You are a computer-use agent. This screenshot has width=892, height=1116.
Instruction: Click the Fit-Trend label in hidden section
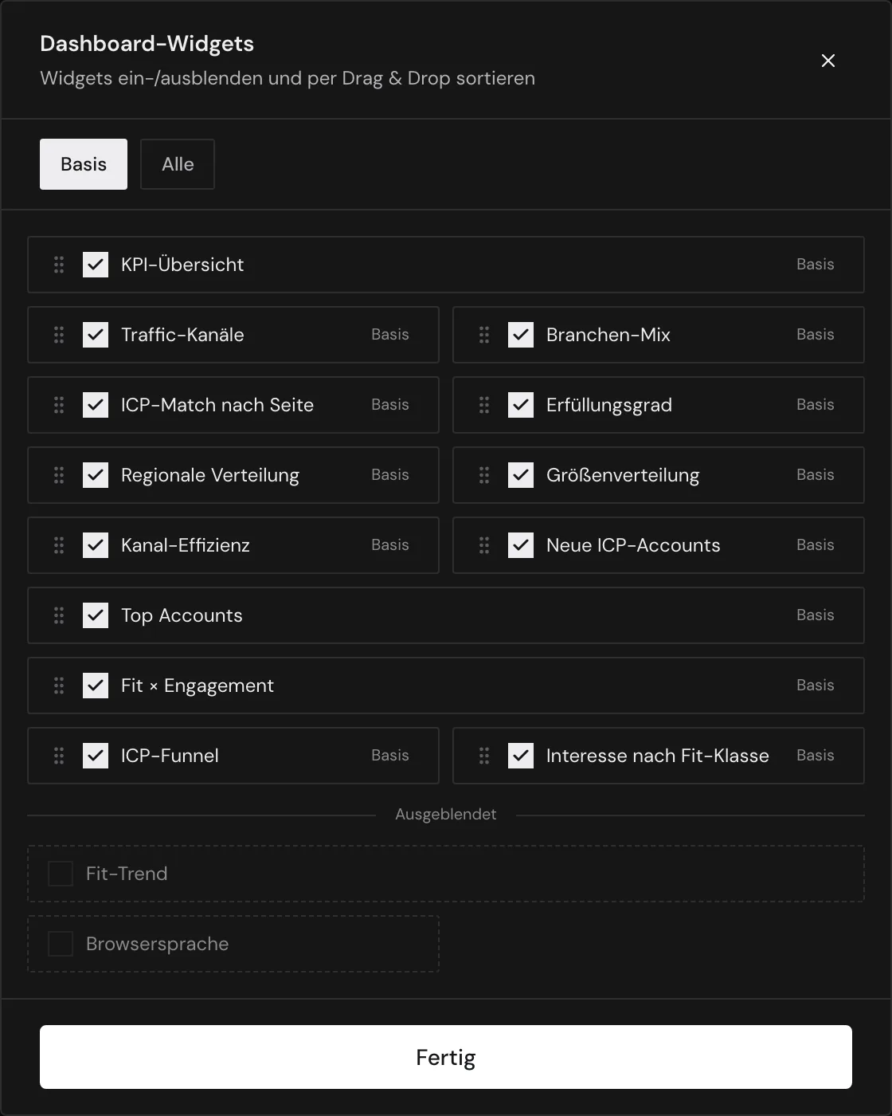[127, 874]
